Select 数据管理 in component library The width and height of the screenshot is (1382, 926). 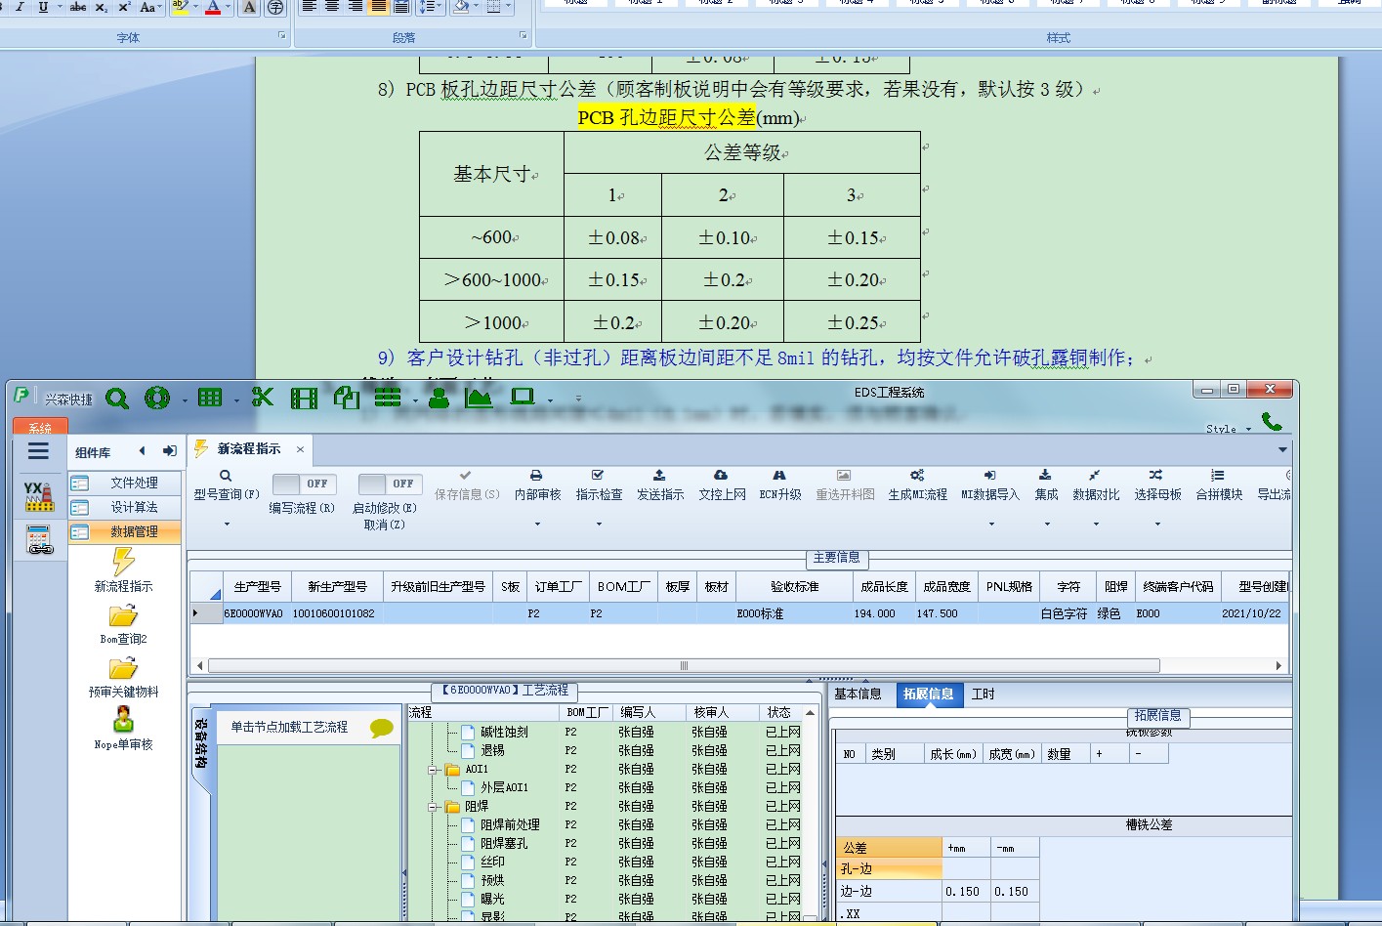click(x=125, y=531)
